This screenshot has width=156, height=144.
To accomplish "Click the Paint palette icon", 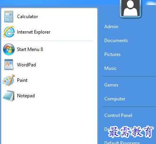I will 9,80.
